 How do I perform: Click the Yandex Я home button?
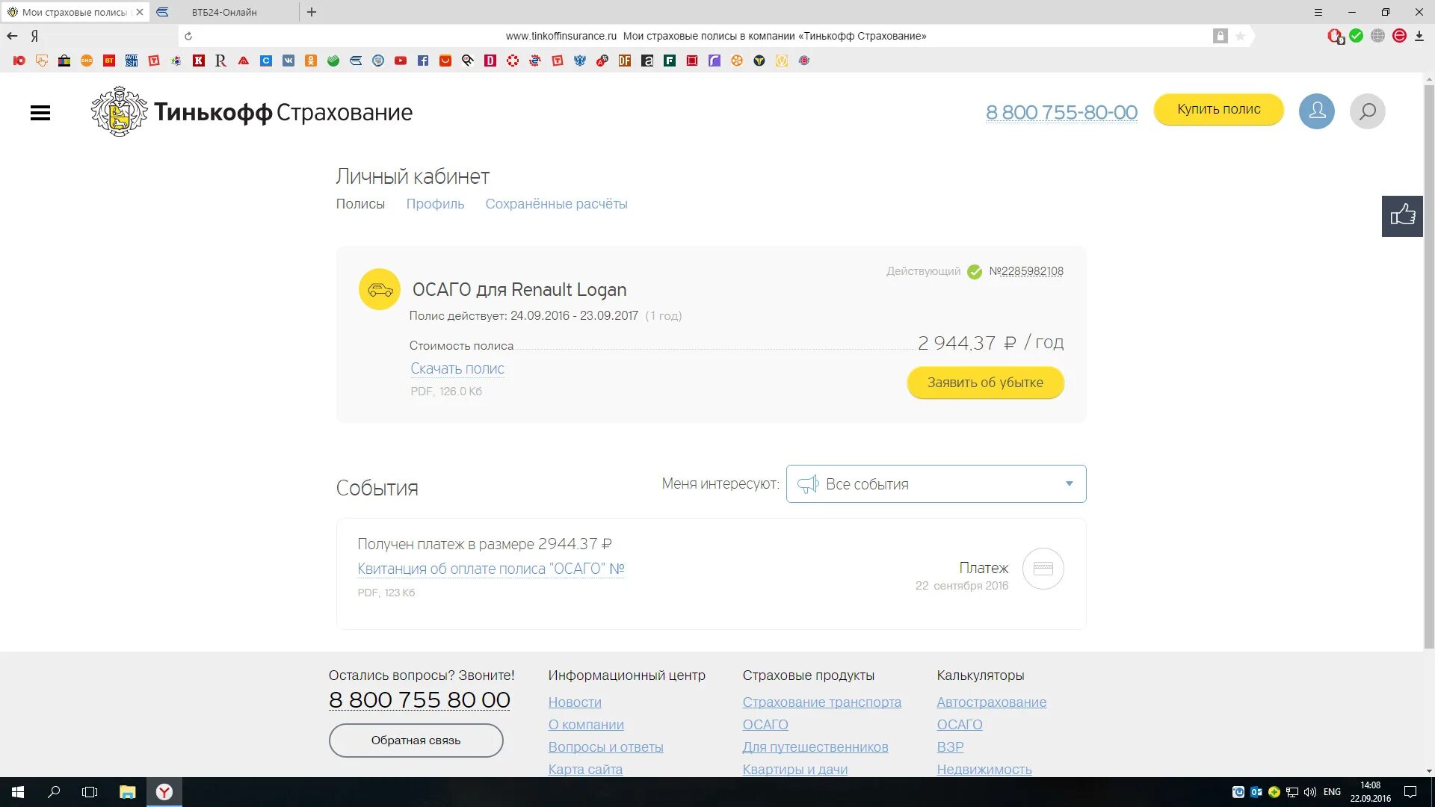pos(34,36)
